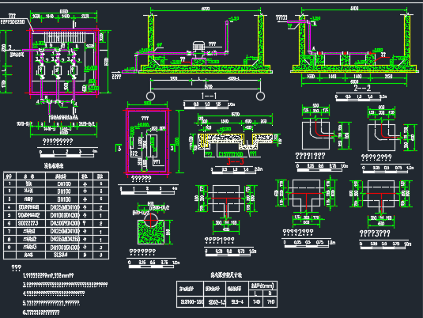Select the "740" value under column L
Viewport: 423px width, 318px height.
(x=256, y=302)
